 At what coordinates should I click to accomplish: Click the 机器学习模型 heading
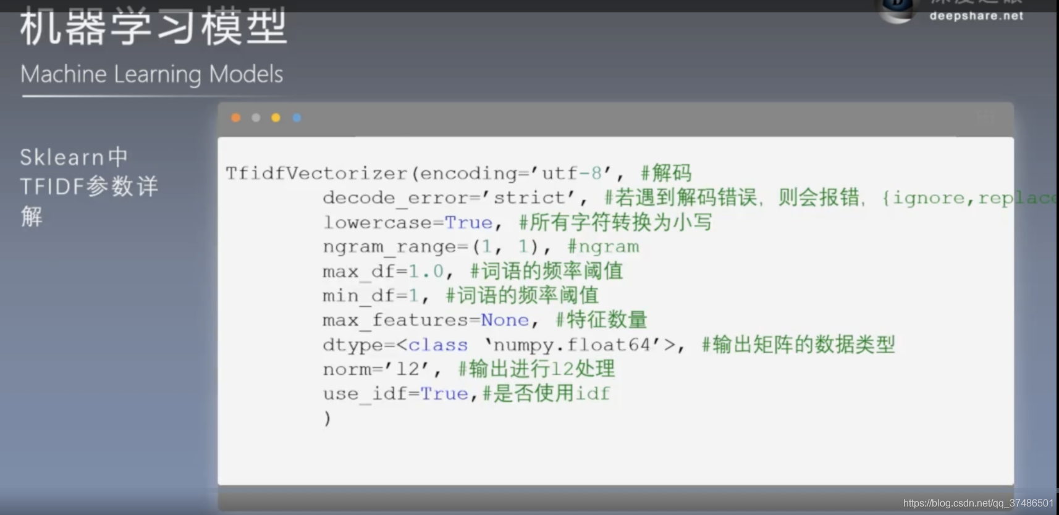coord(153,27)
